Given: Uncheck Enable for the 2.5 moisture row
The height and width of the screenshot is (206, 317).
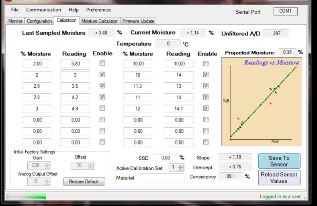Looking at the screenshot, I should point(102,86).
